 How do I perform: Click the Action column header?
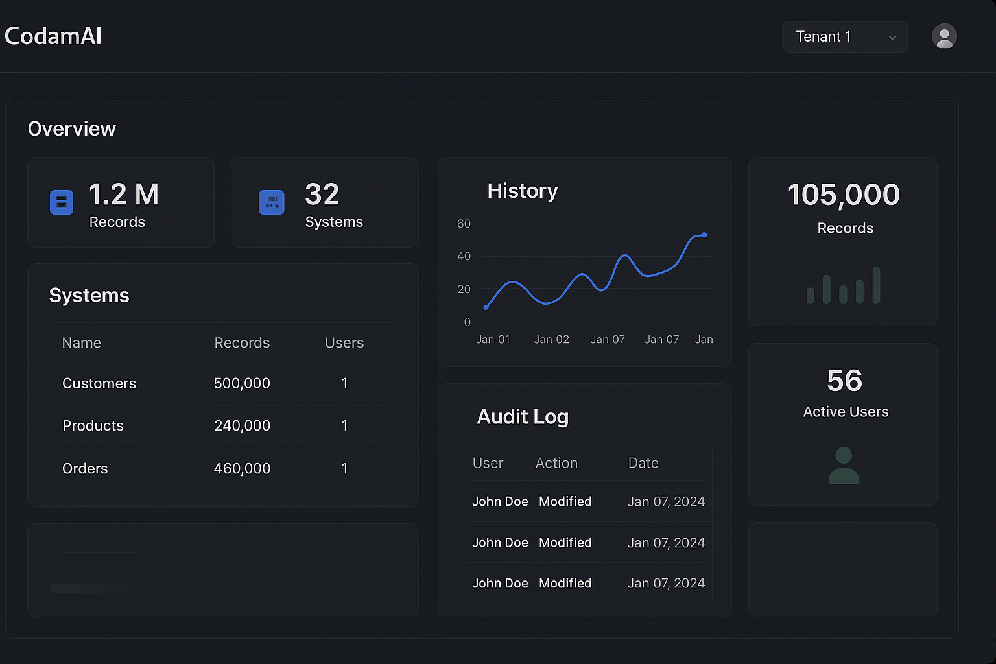(556, 463)
